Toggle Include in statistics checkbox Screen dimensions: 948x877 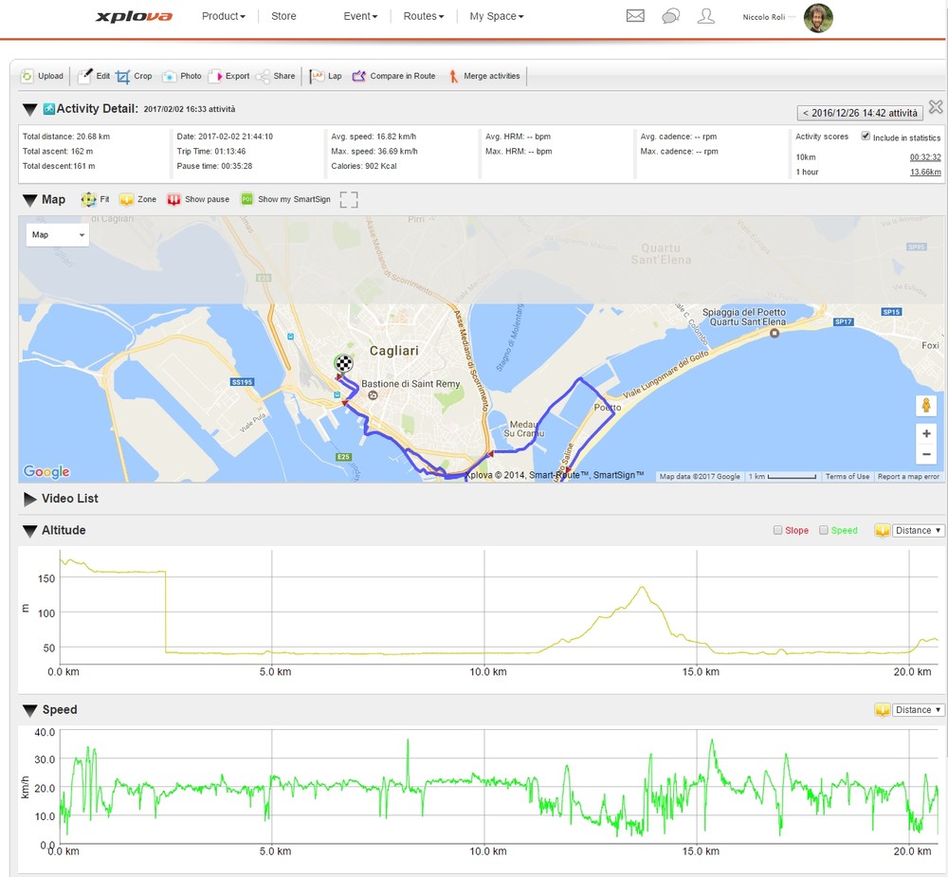coord(866,137)
